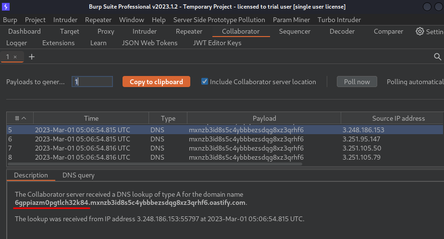
Task: Switch to the Sequencer tab
Action: click(295, 31)
